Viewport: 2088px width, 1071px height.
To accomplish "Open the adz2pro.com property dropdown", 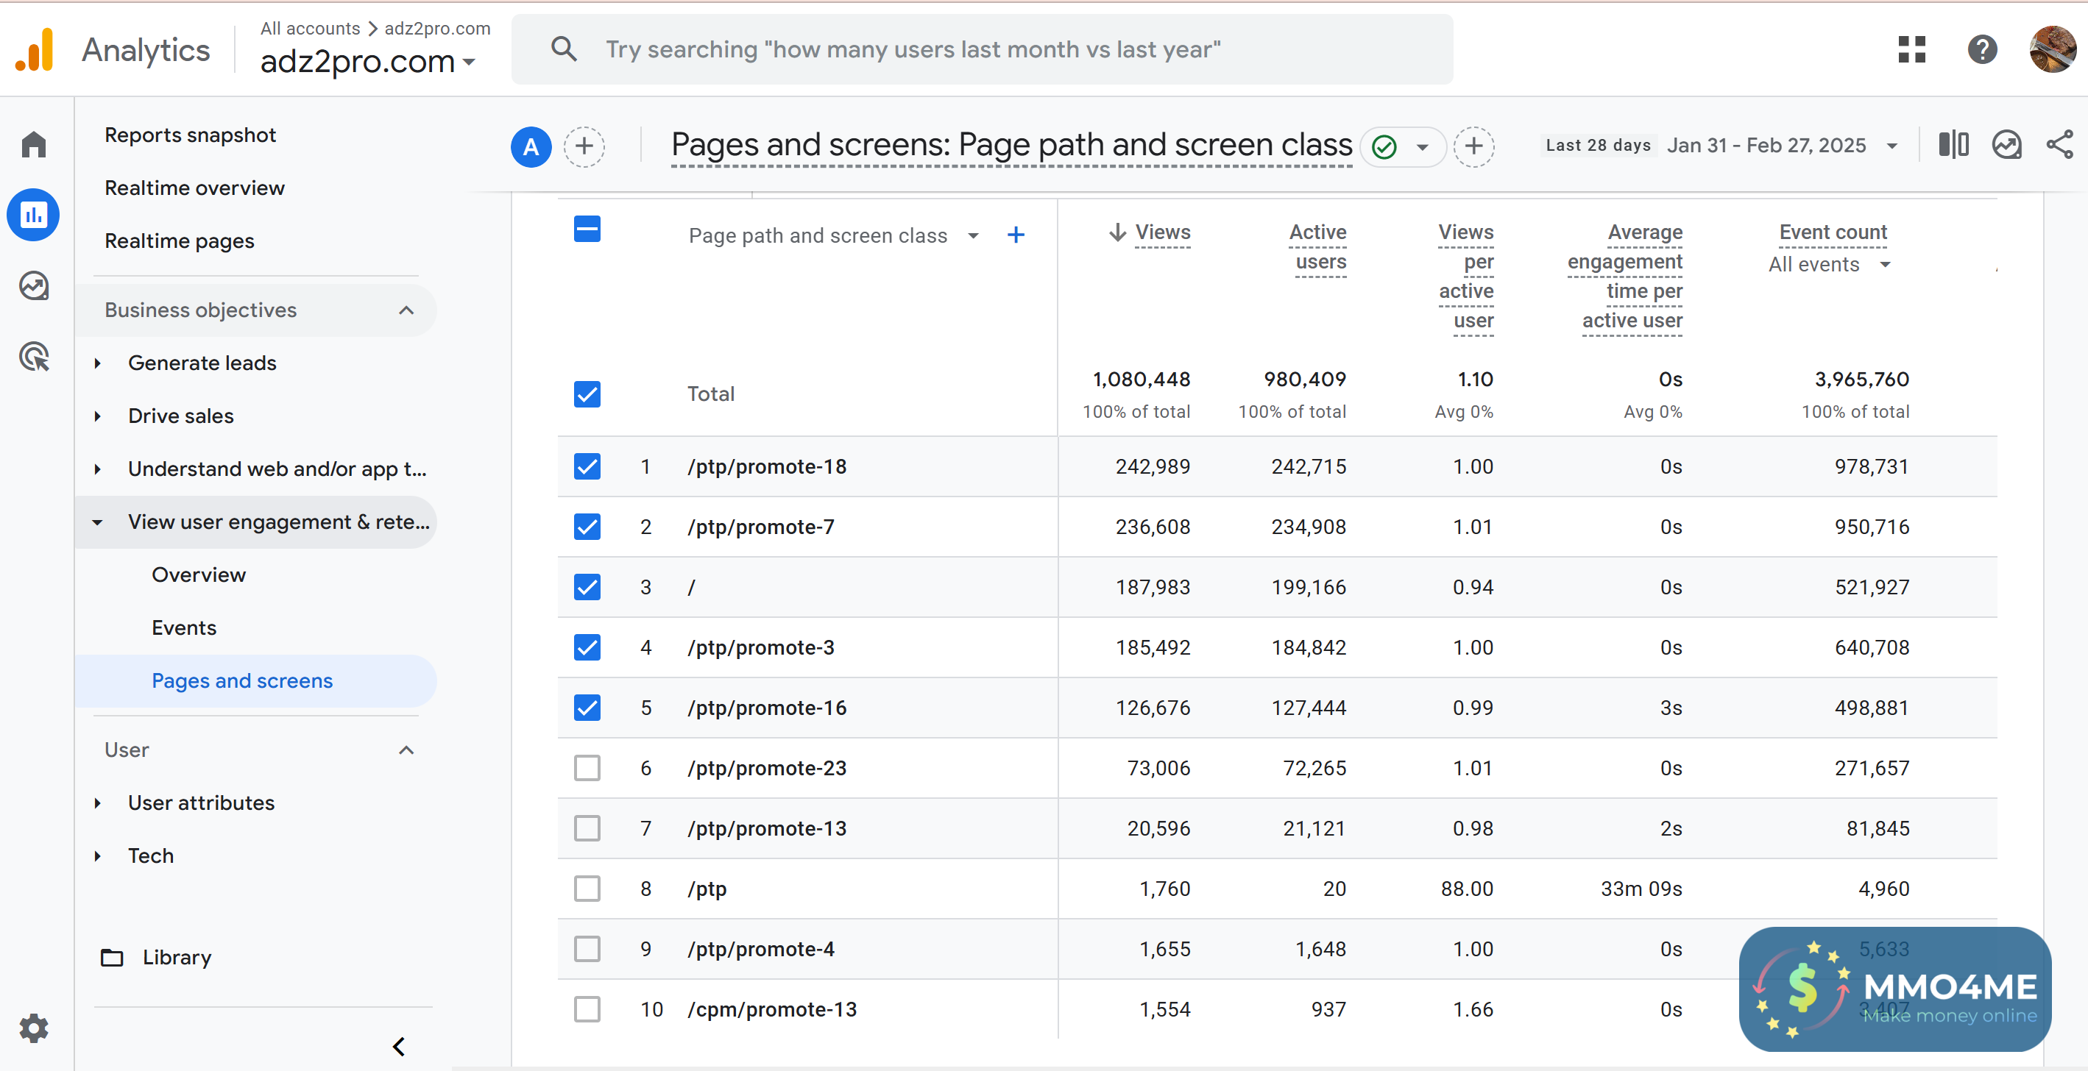I will point(368,62).
